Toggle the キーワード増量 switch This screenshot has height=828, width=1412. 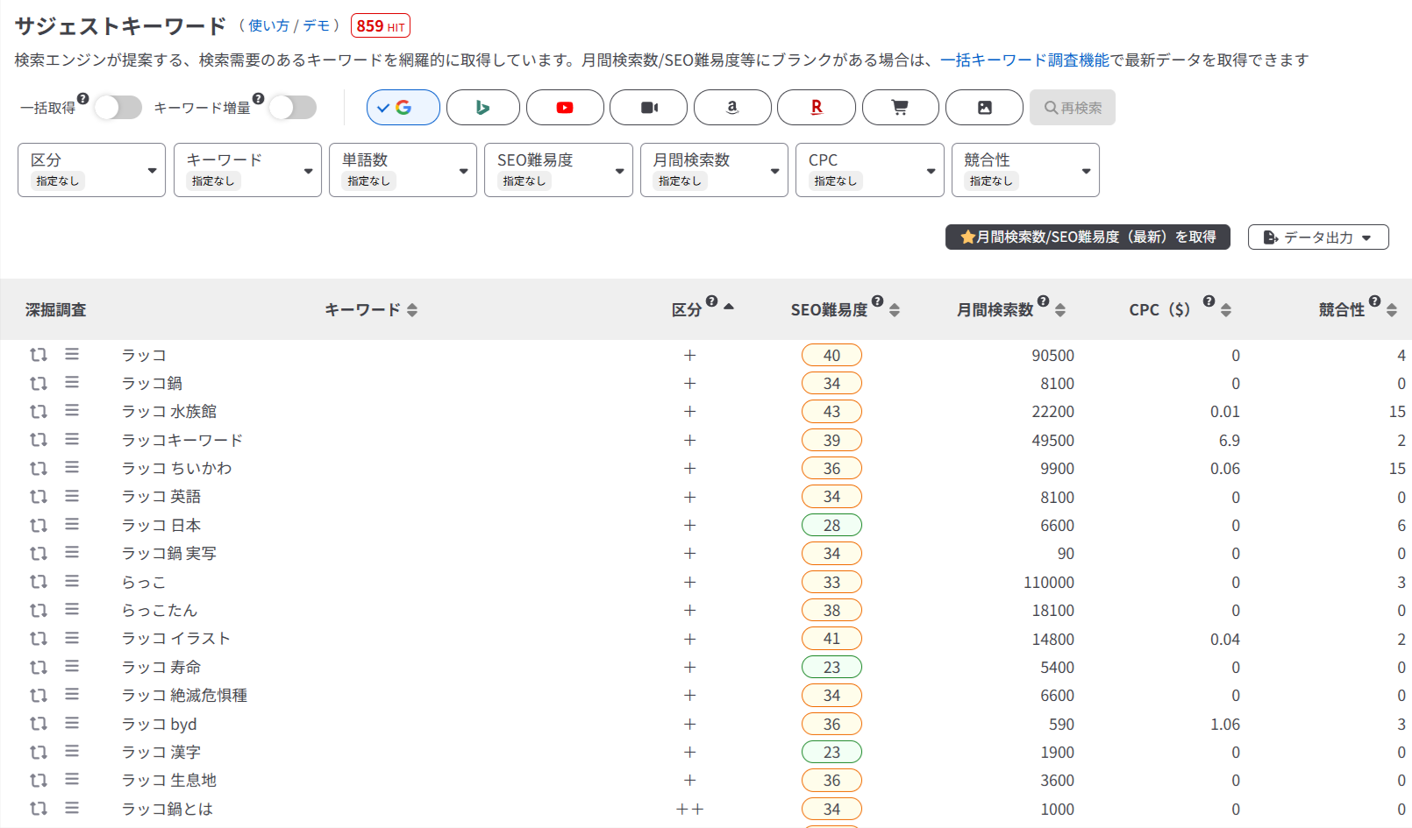[x=292, y=108]
